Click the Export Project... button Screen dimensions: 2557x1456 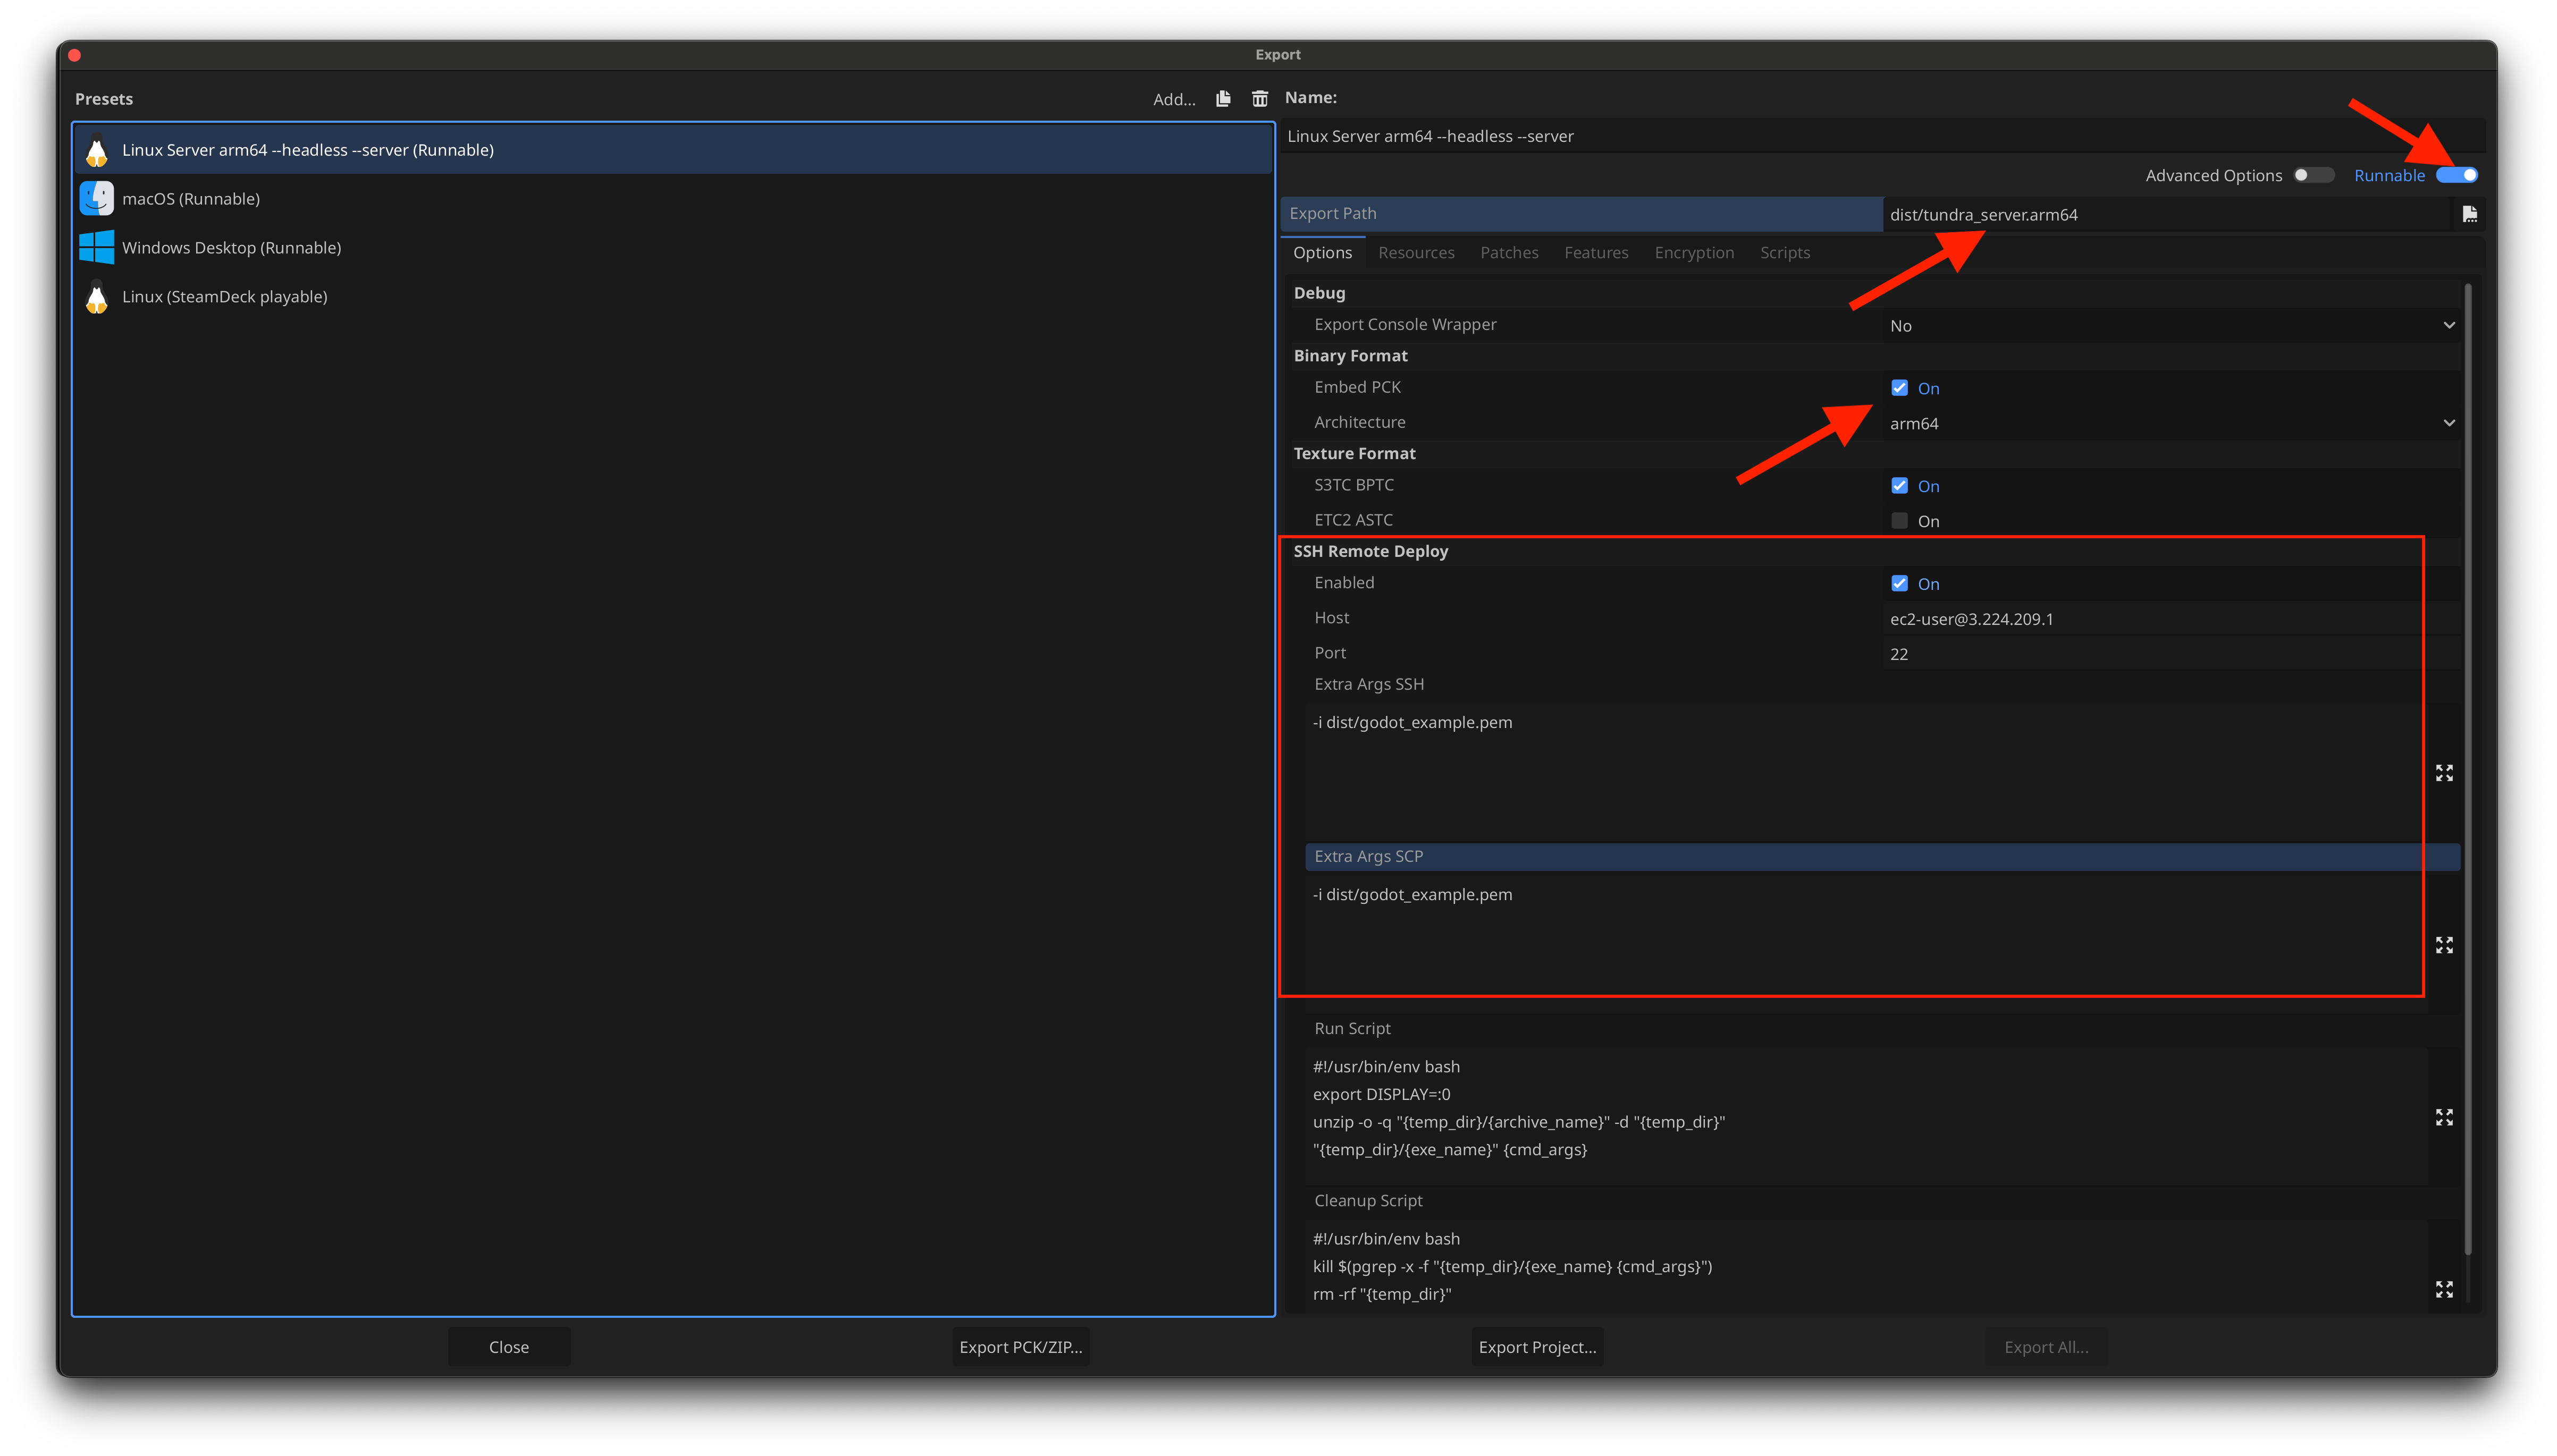tap(1537, 1347)
